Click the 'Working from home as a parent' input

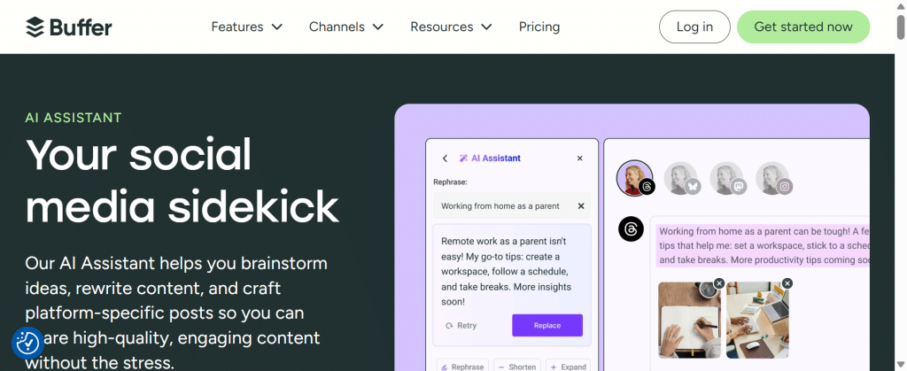click(512, 205)
